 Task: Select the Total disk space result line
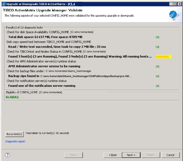click(45, 37)
